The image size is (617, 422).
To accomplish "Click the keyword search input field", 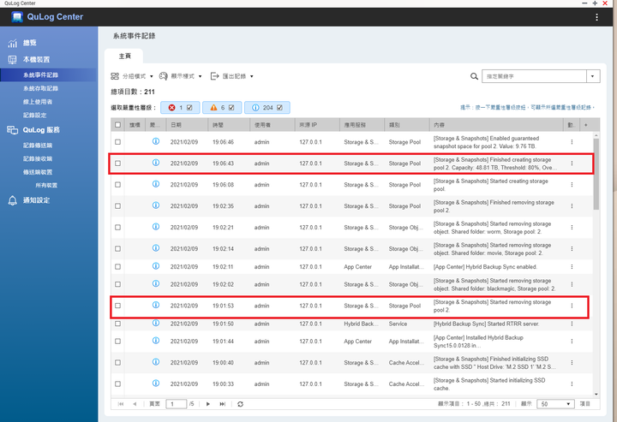I will tap(534, 76).
